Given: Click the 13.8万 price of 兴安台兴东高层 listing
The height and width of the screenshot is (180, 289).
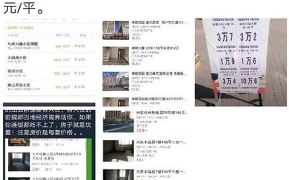Looking at the screenshot, I should (142, 131).
